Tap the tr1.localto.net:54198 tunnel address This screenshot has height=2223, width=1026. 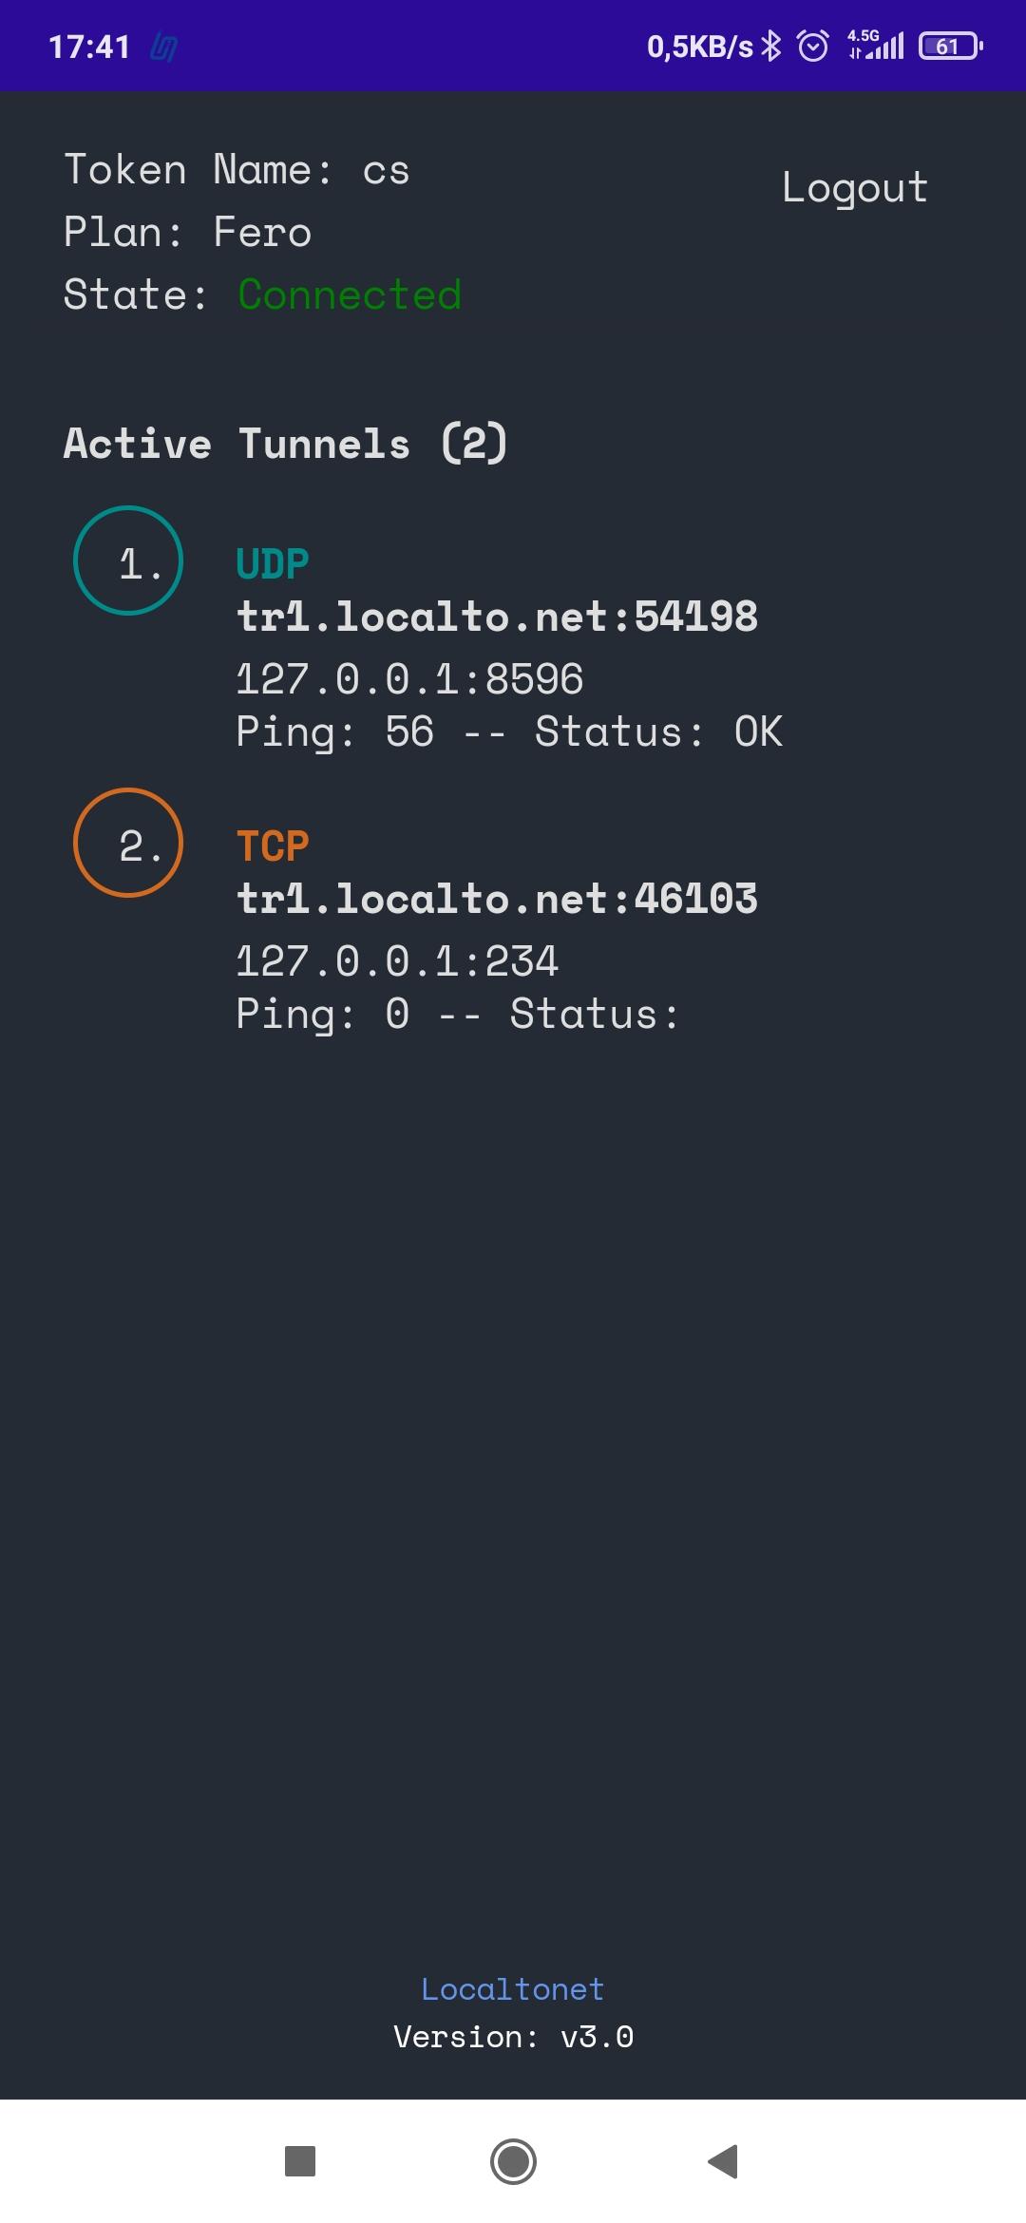pos(497,617)
